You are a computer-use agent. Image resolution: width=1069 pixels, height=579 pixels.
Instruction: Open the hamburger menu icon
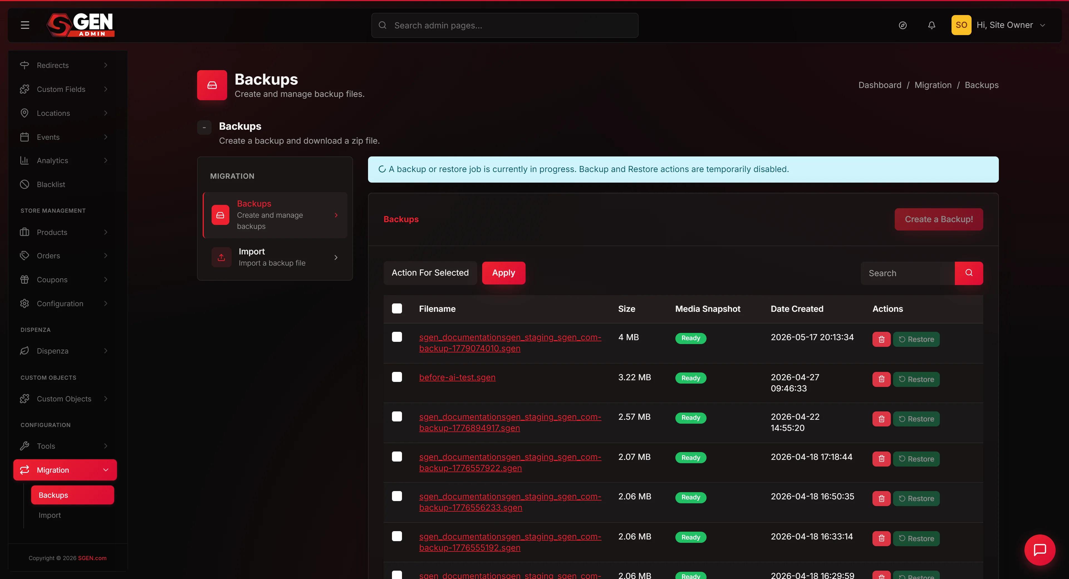(x=25, y=25)
